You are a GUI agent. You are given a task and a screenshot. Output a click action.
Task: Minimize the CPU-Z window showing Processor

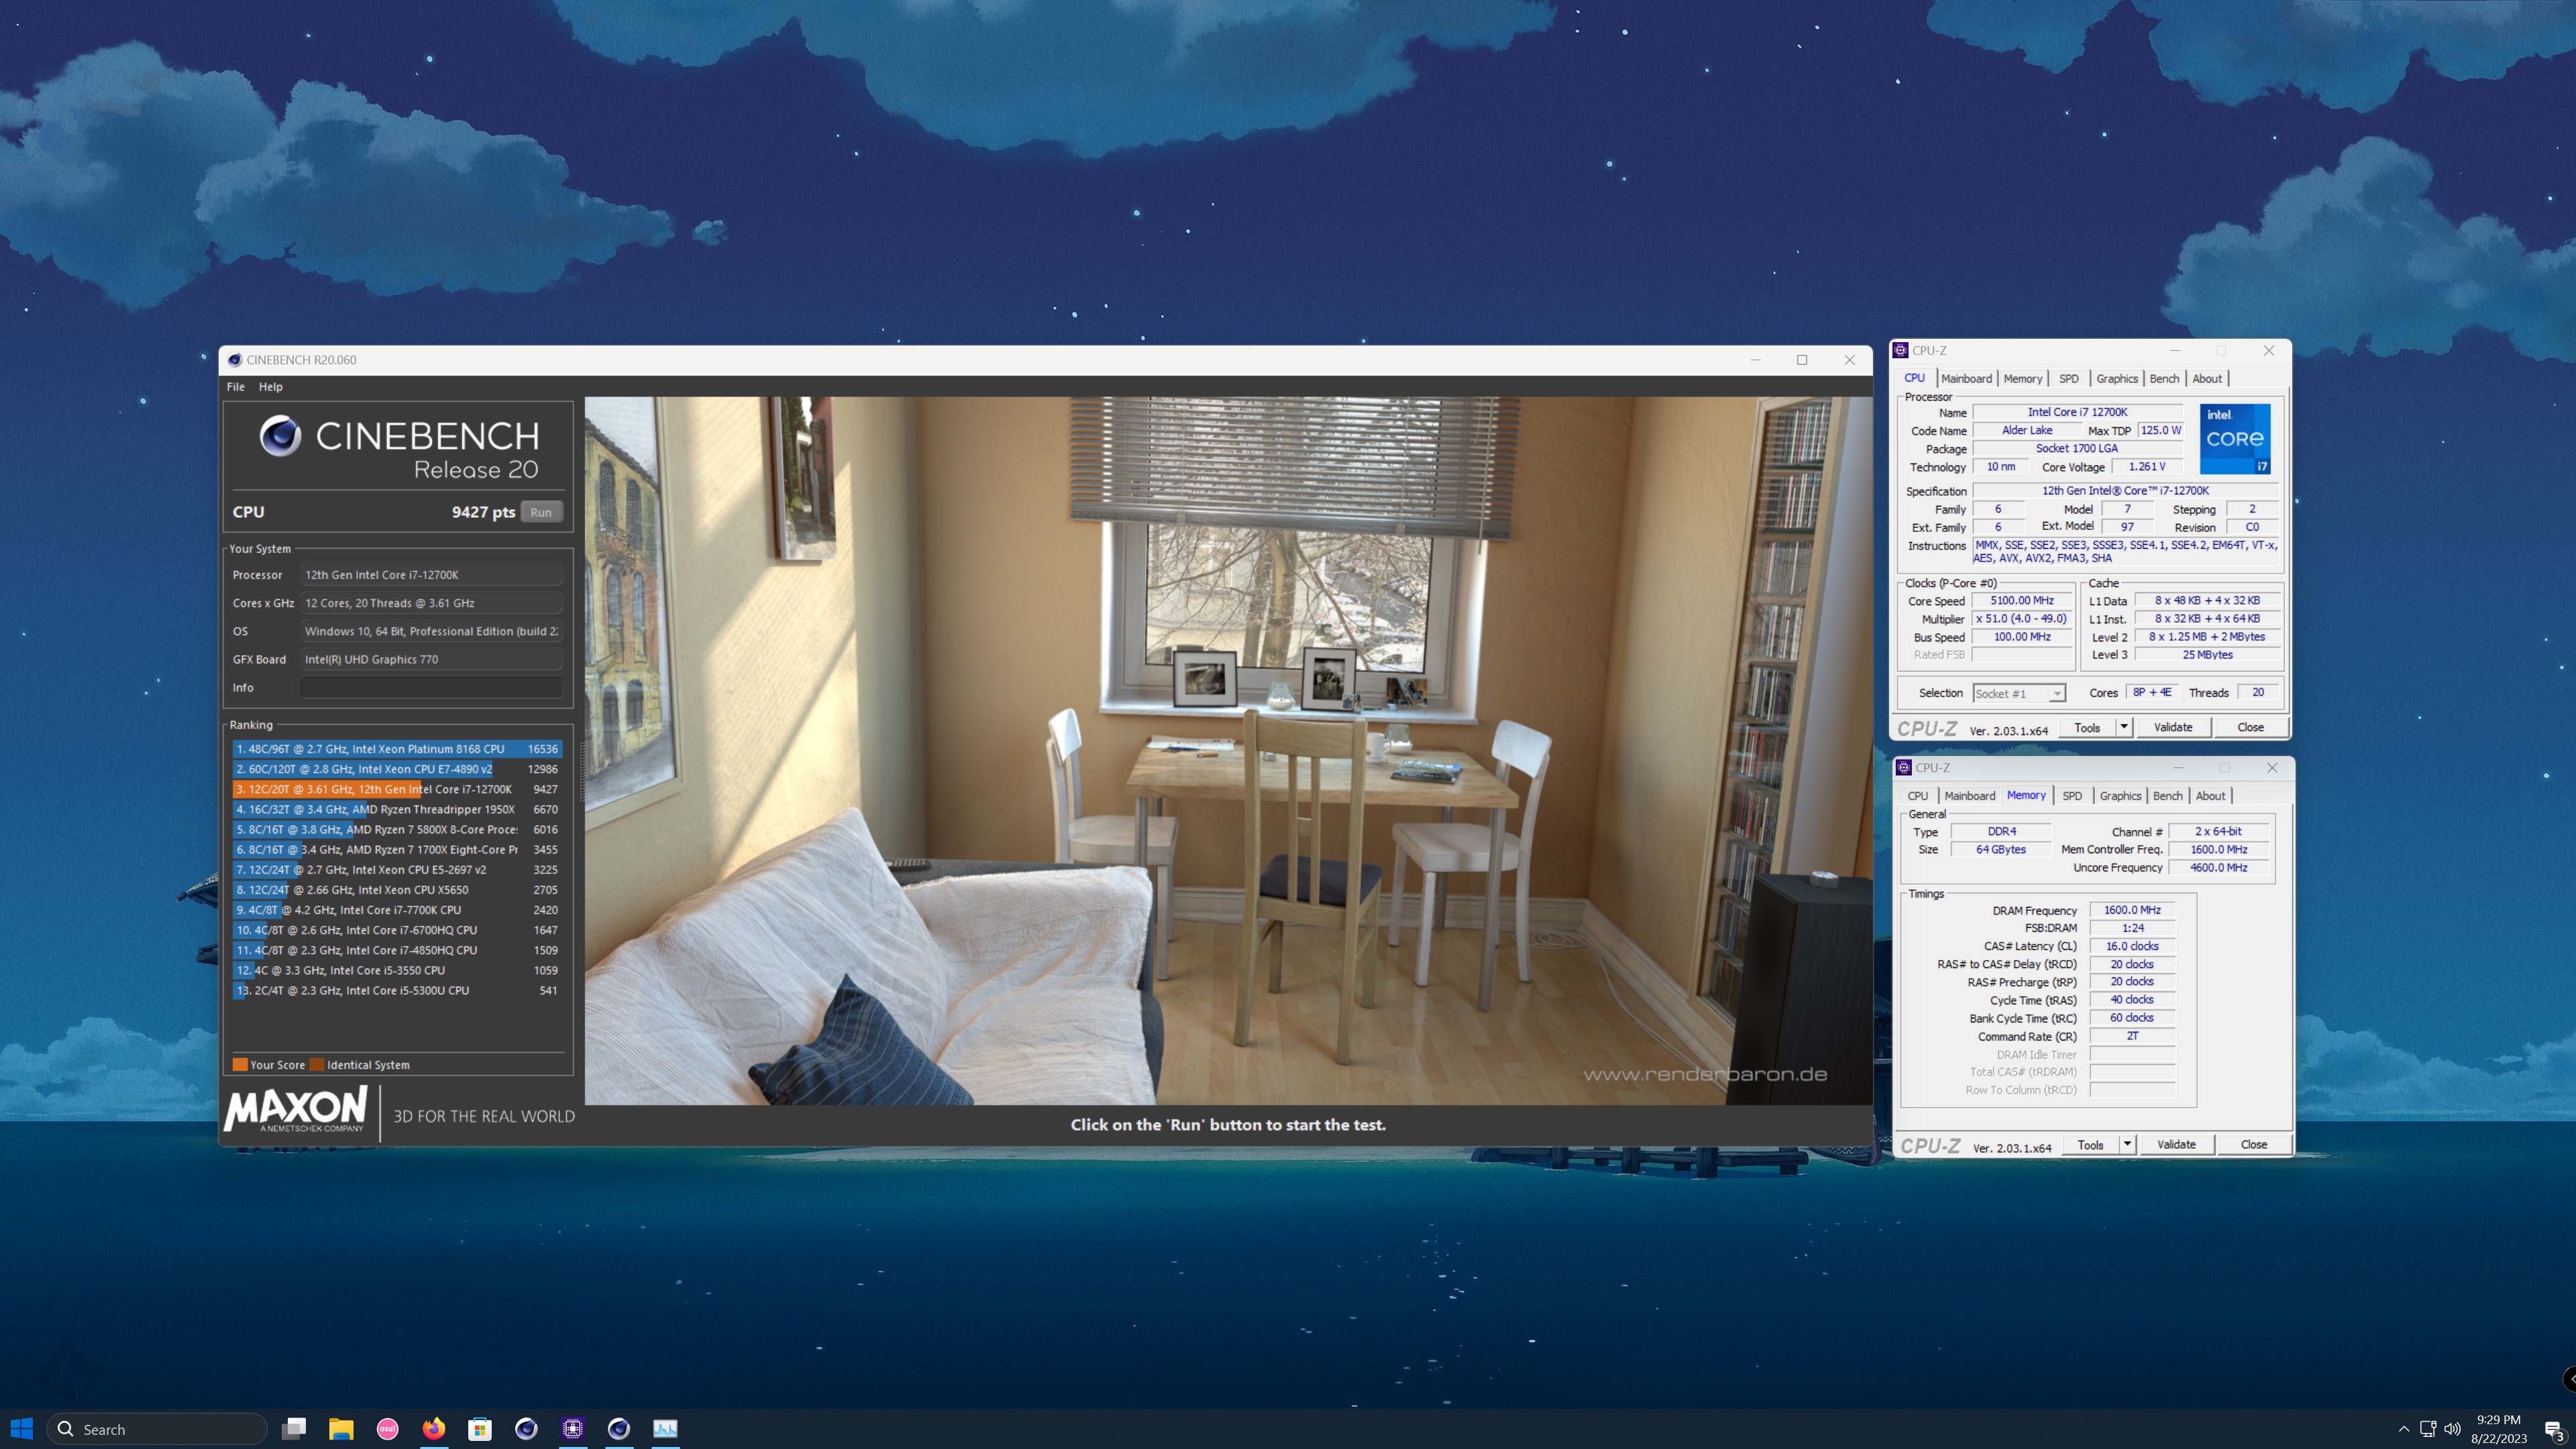click(x=2175, y=350)
